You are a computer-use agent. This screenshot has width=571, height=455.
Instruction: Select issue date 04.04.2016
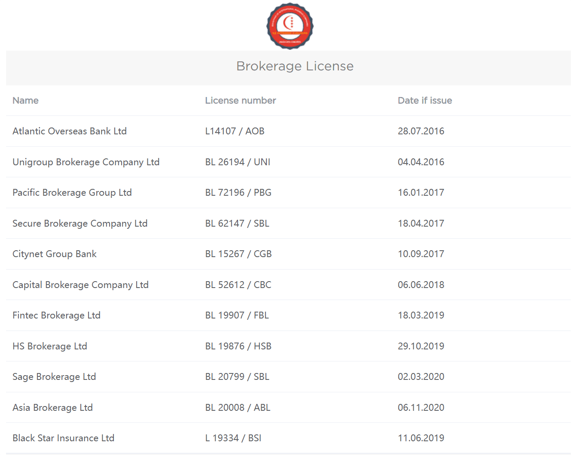click(x=421, y=162)
